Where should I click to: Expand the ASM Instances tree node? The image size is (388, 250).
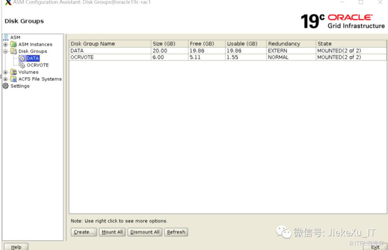5,44
